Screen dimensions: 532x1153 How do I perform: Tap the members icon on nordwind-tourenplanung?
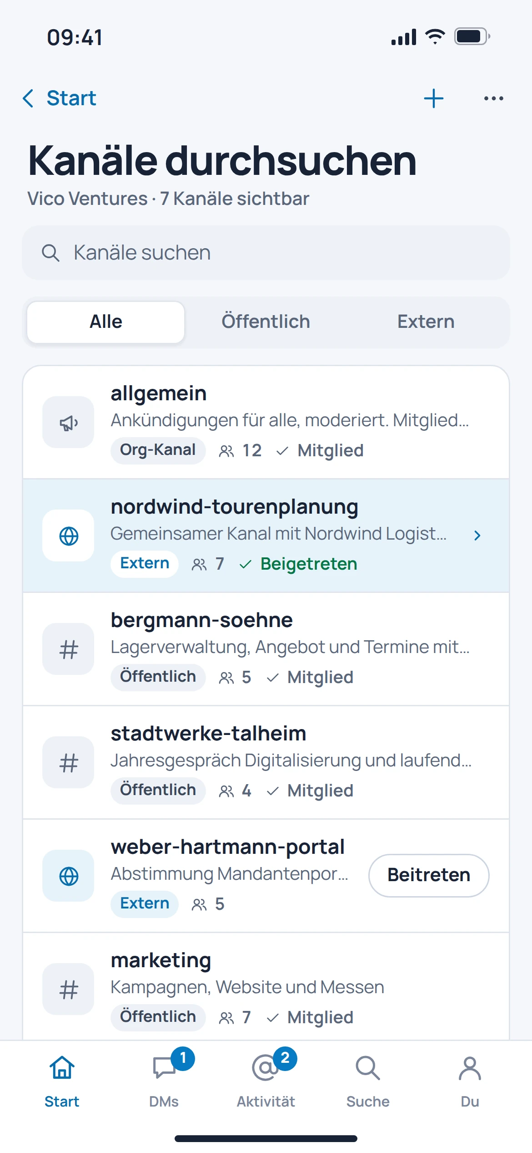coord(199,565)
